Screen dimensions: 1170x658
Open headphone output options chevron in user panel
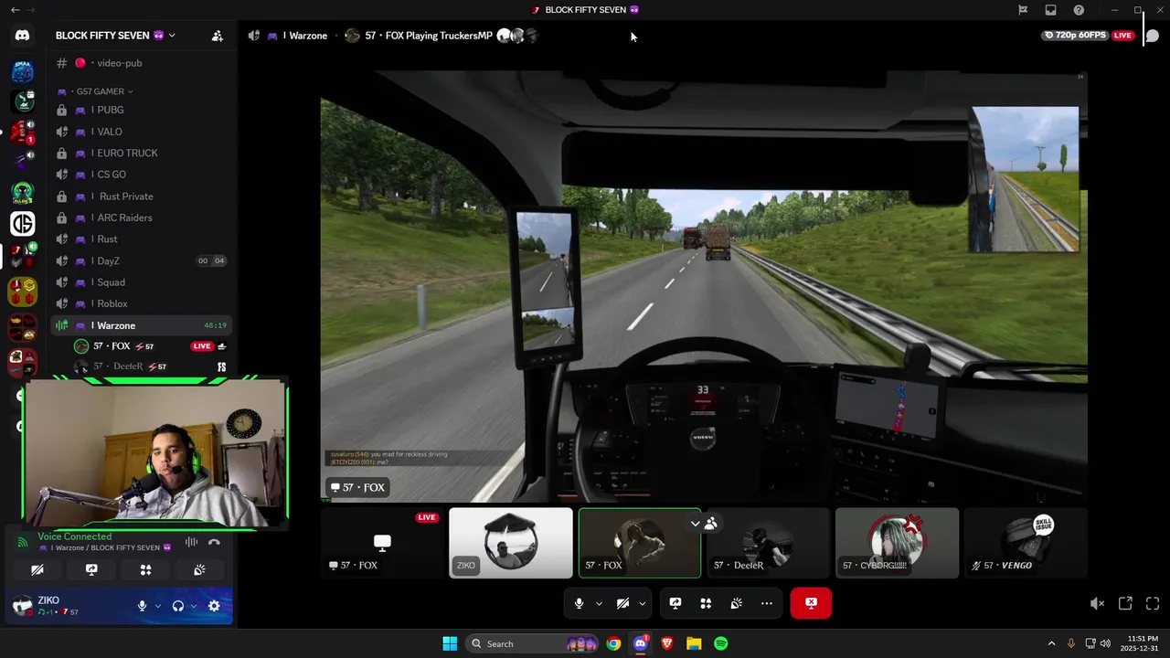(x=194, y=606)
